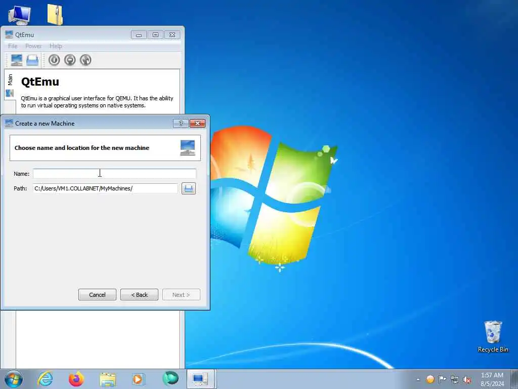
Task: Click the monitor icon in the wizard header
Action: 188,147
